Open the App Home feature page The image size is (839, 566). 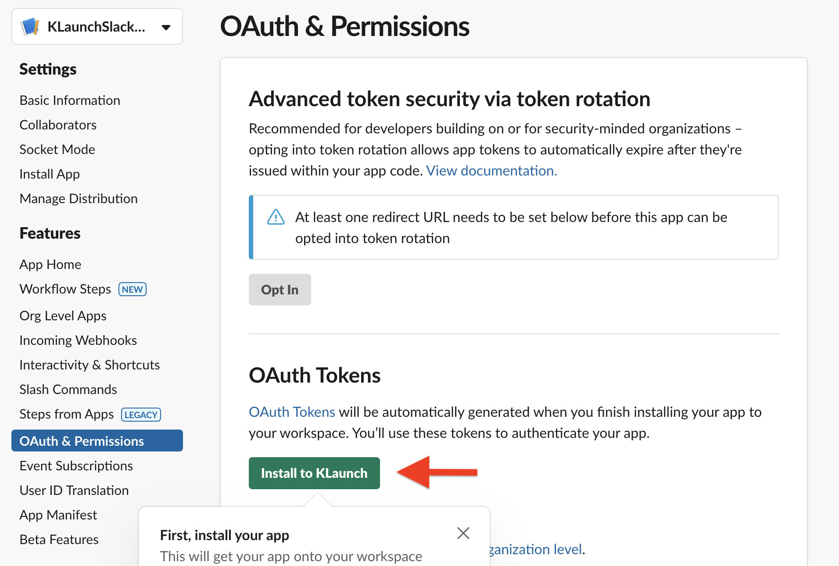pos(50,265)
